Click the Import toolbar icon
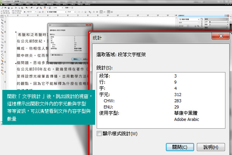The width and height of the screenshot is (232, 155). pyautogui.click(x=38, y=8)
